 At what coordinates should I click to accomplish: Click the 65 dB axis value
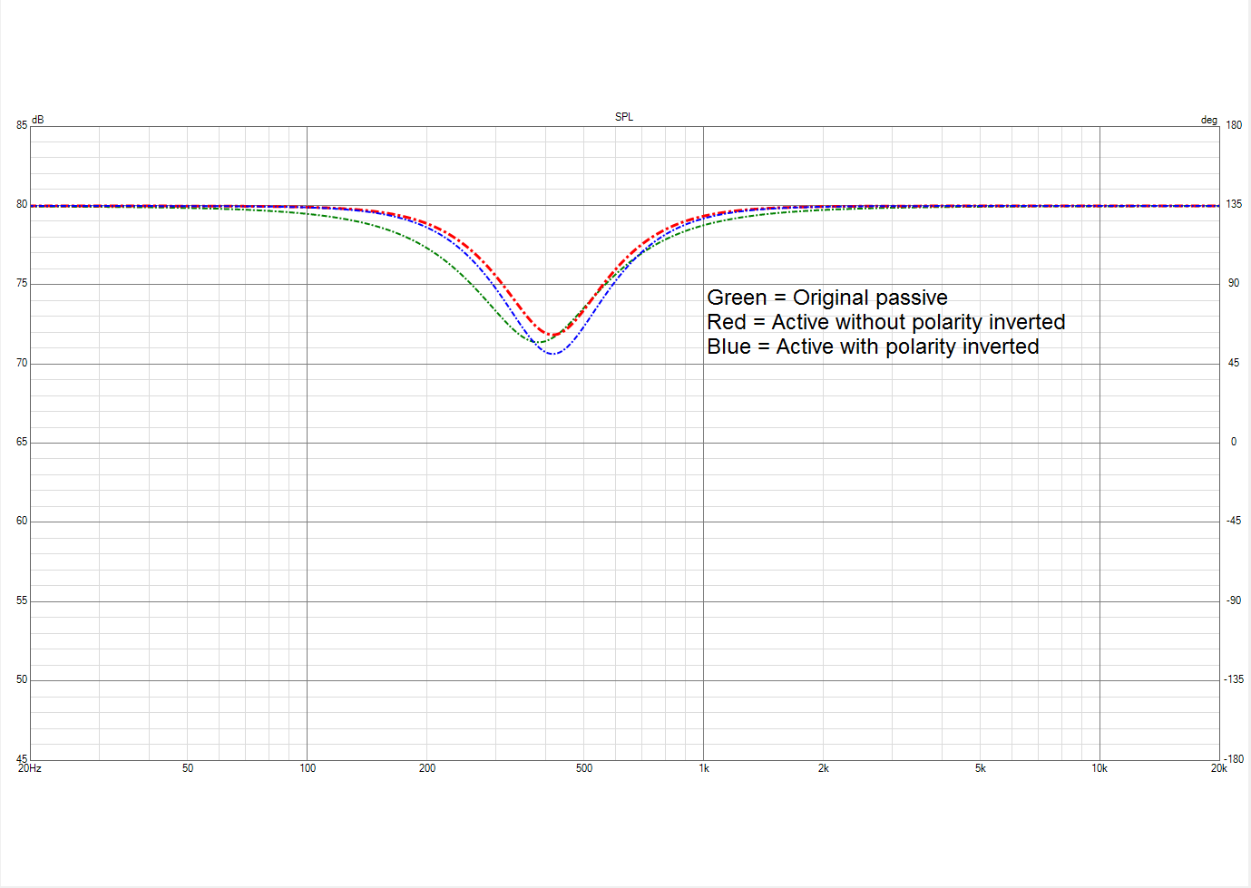(x=22, y=442)
